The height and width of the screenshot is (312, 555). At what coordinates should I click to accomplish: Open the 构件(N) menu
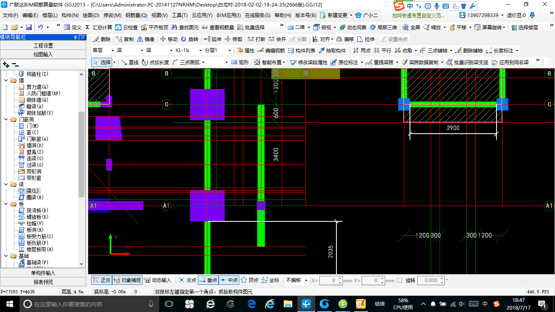tap(70, 15)
